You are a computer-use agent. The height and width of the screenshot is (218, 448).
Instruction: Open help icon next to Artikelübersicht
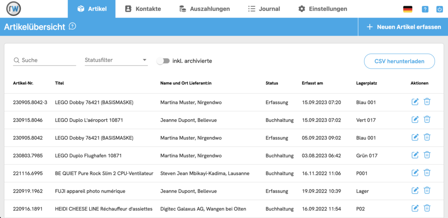click(x=73, y=27)
